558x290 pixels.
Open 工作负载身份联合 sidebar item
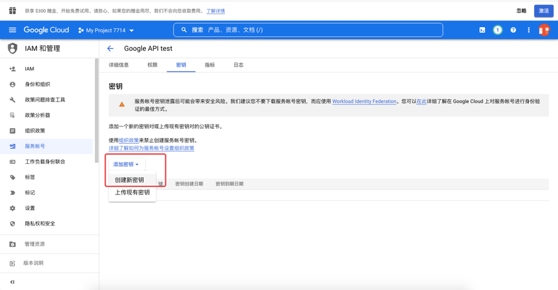click(x=46, y=162)
